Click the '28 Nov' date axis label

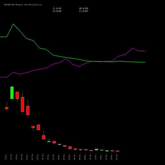click(x=53, y=157)
